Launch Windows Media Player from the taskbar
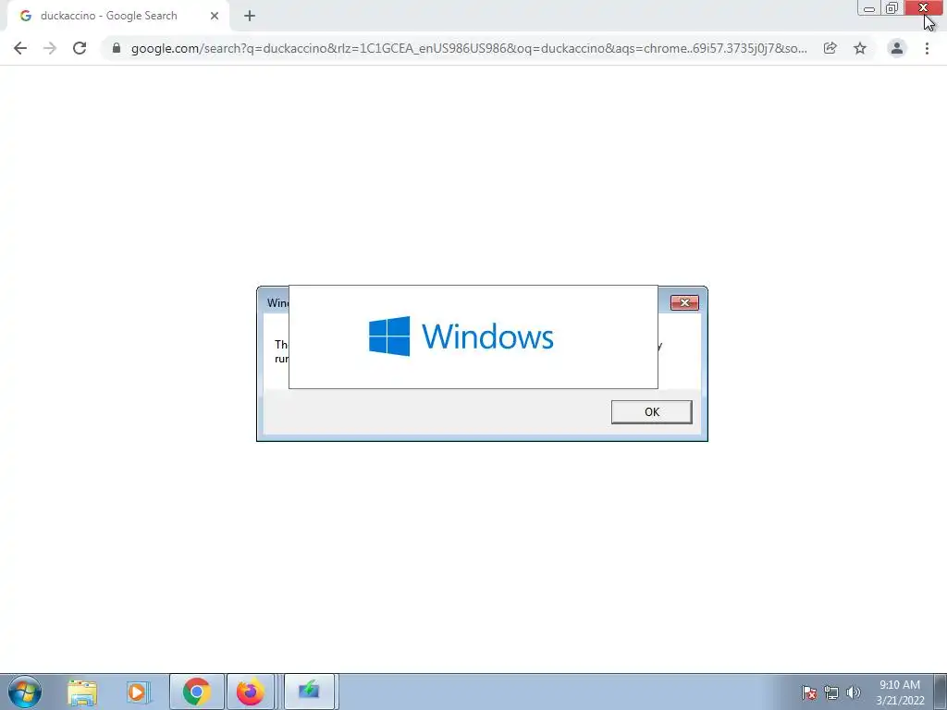Viewport: 947px width, 710px height. pyautogui.click(x=138, y=692)
